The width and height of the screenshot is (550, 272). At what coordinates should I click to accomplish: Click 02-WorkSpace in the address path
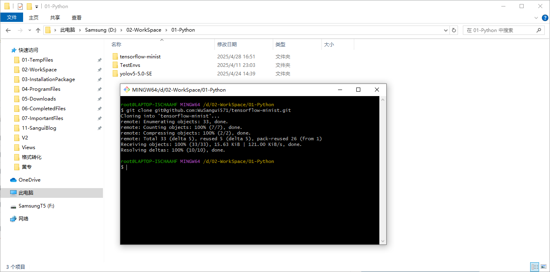144,30
